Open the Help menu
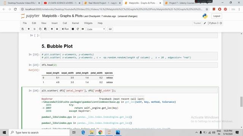 click(100, 23)
